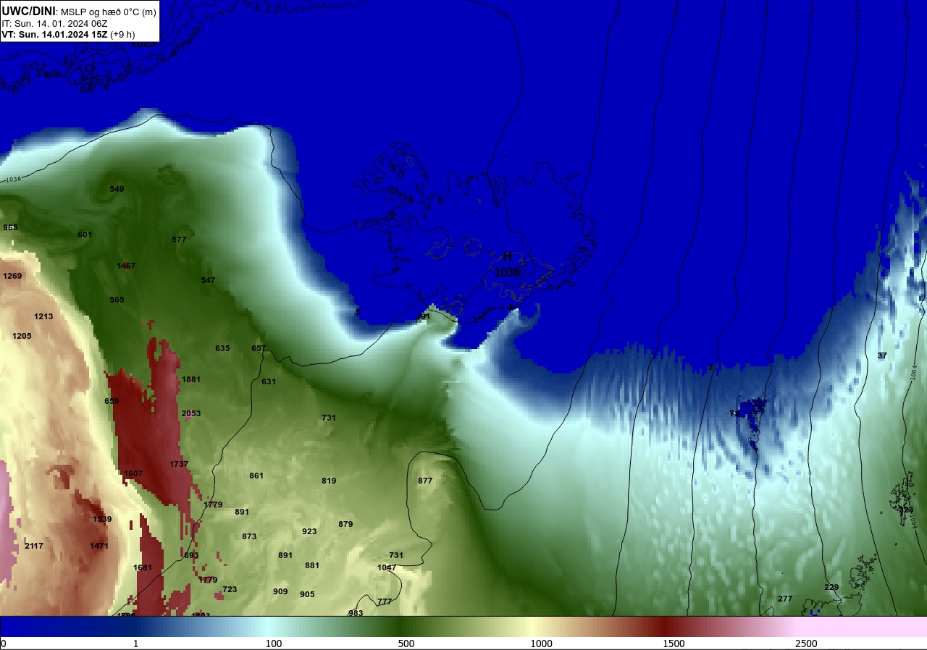The width and height of the screenshot is (927, 650).
Task: Click the 659 height value
Action: [112, 401]
